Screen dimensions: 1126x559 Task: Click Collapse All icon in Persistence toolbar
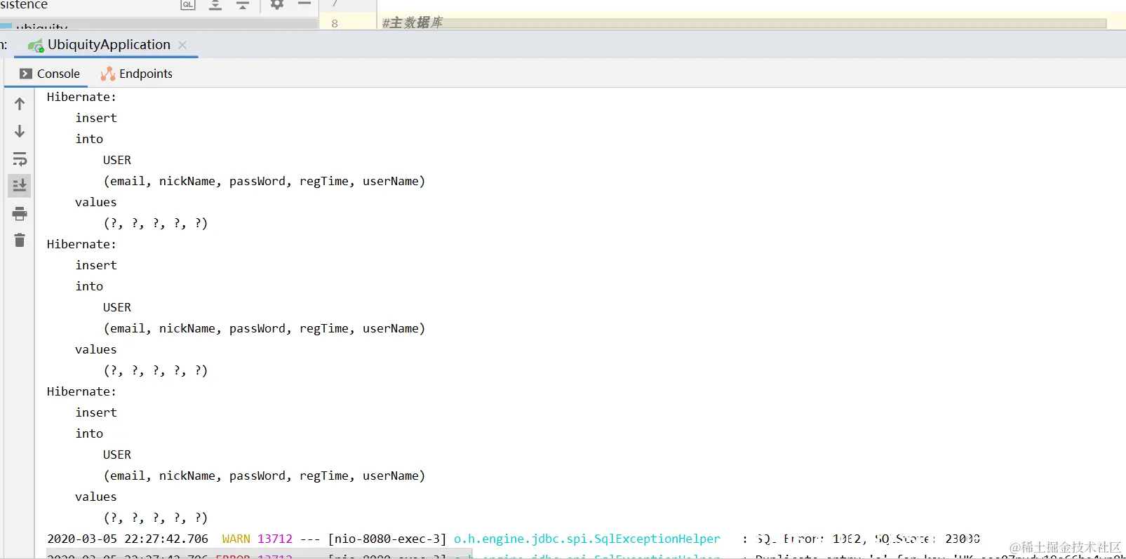coord(243,5)
